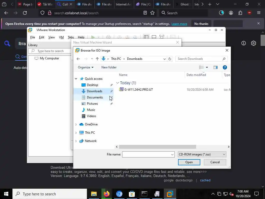Select Documents in navigation pane
The image size is (265, 199).
pos(95,97)
